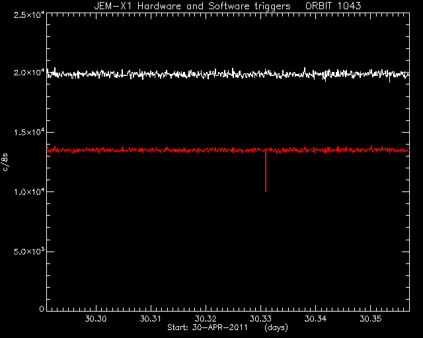Select the 2.0×10⁴ y-axis label
423x338 pixels.
(29, 73)
